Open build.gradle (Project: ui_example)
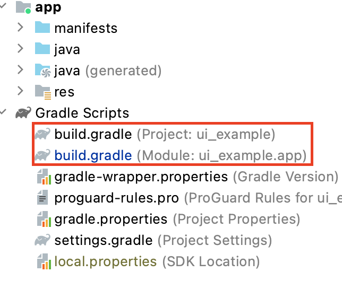This screenshot has width=342, height=281. pos(93,134)
